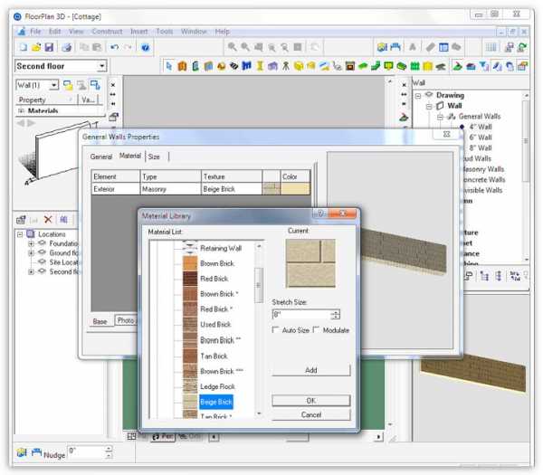543x475 pixels.
Task: Select the yellow column tool icon
Action: pyautogui.click(x=260, y=66)
